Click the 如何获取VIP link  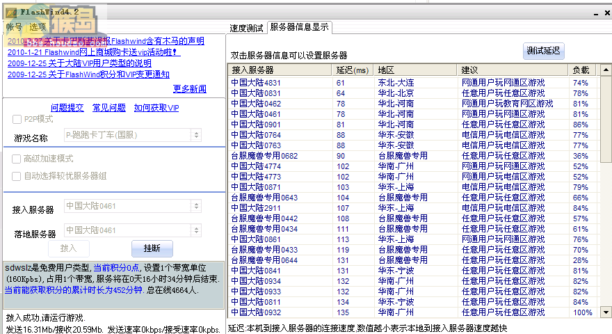(x=156, y=108)
